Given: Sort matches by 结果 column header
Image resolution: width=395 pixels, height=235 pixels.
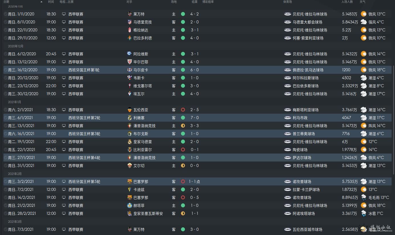Looking at the screenshot, I should [x=195, y=2].
